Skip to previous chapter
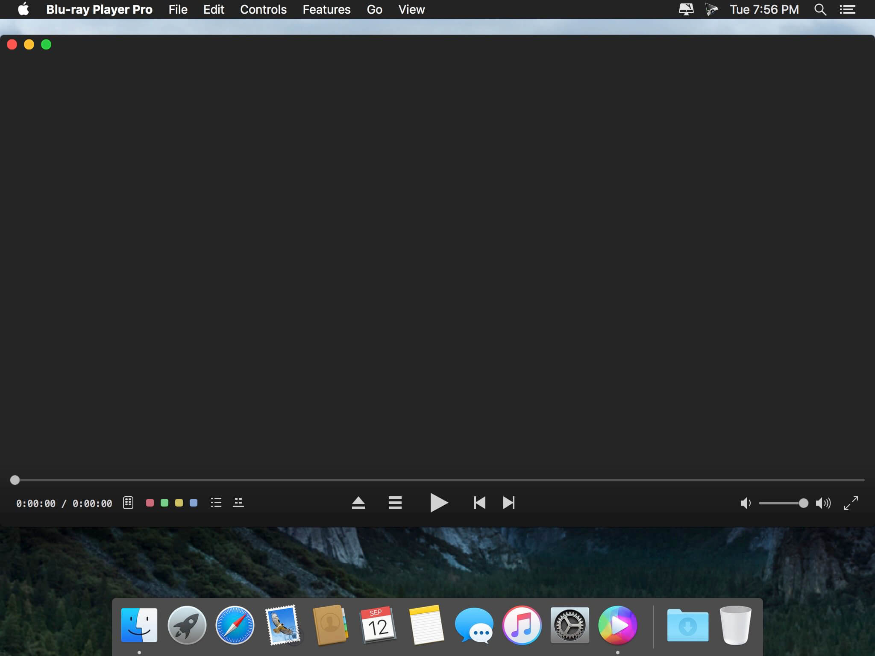The image size is (875, 656). 479,503
